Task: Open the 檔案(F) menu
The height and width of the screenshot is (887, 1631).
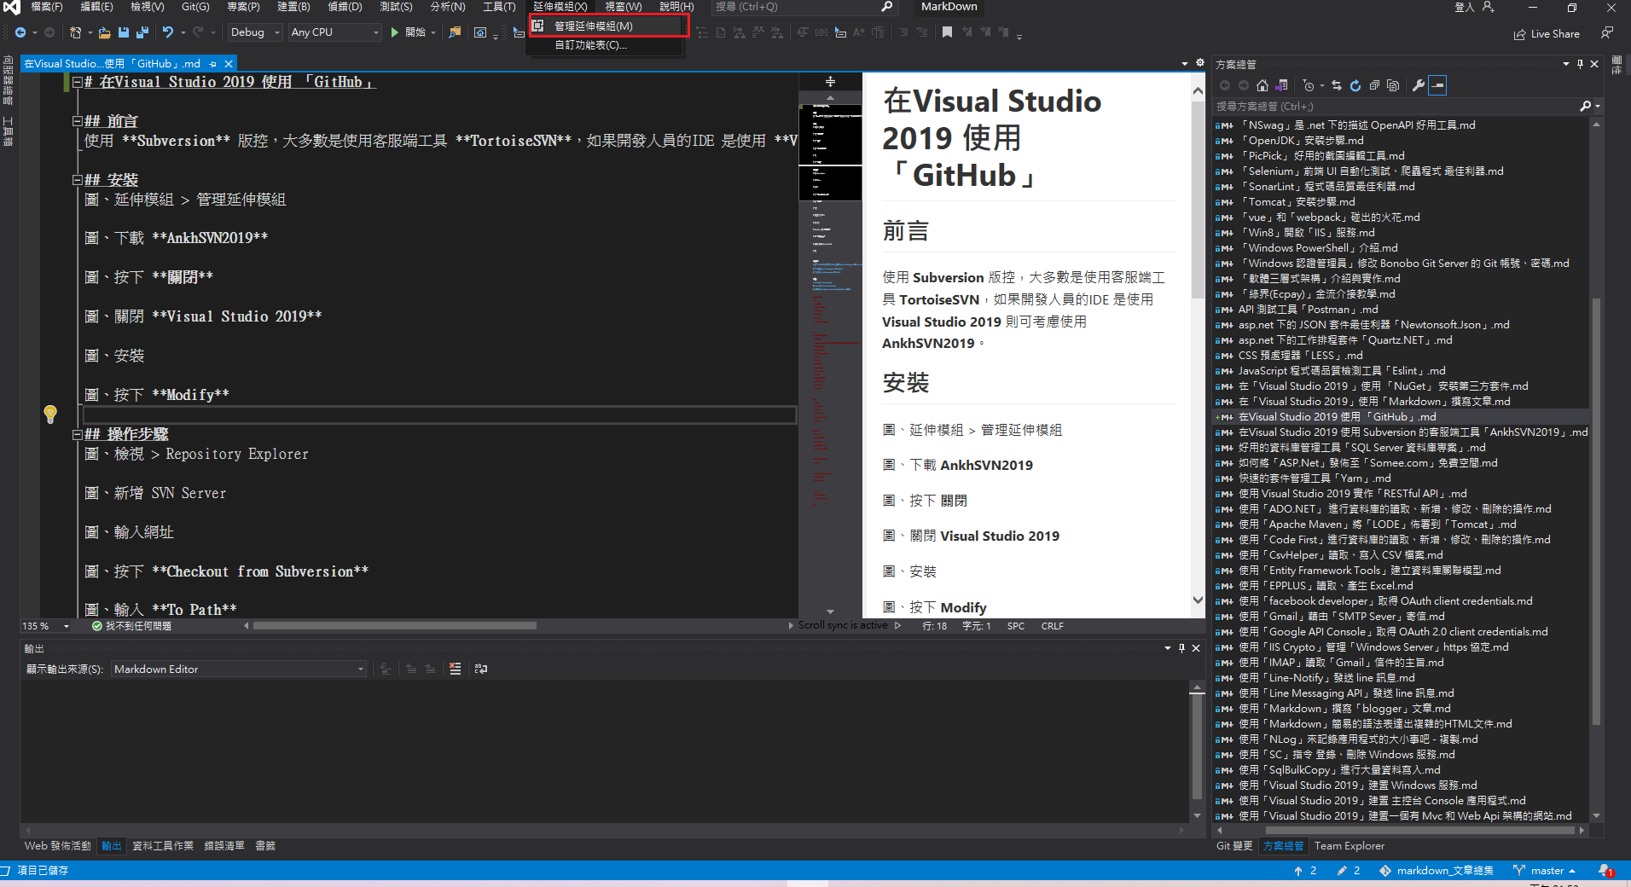Action: 47,7
